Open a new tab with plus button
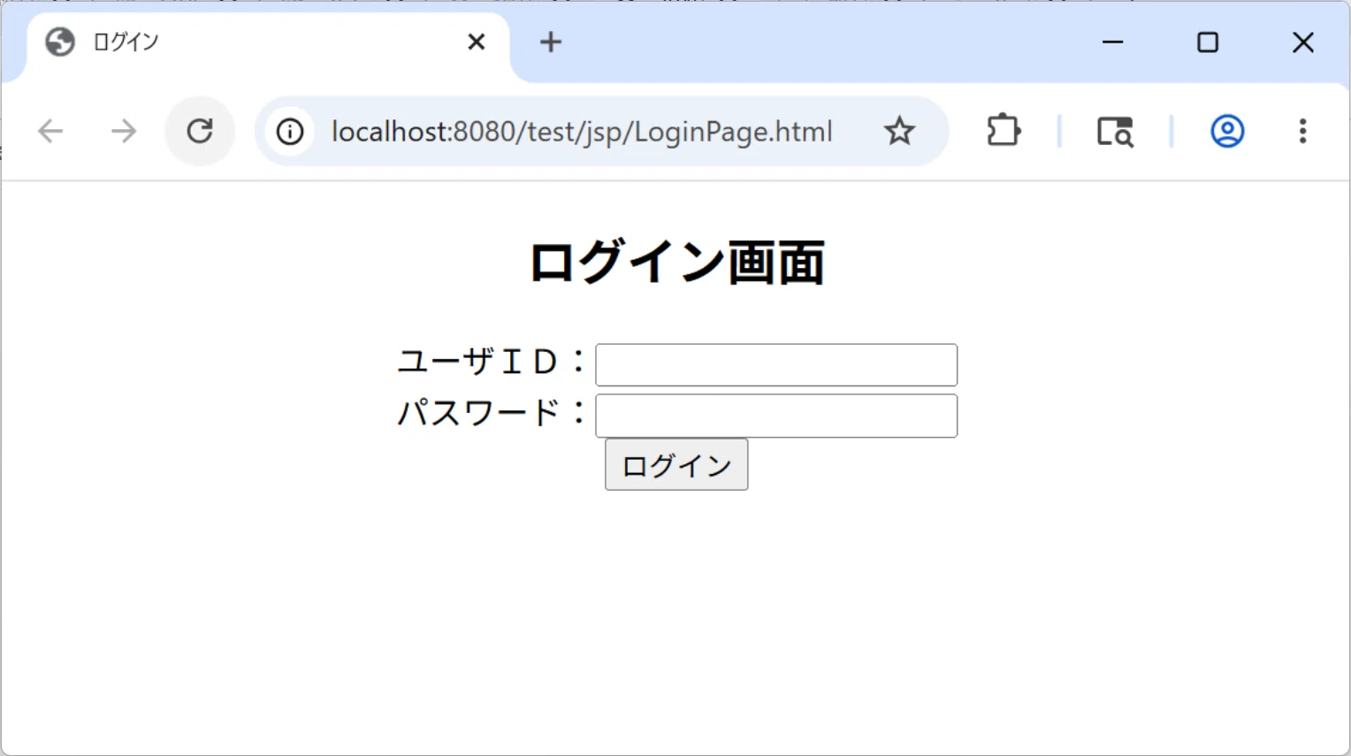 pos(551,42)
